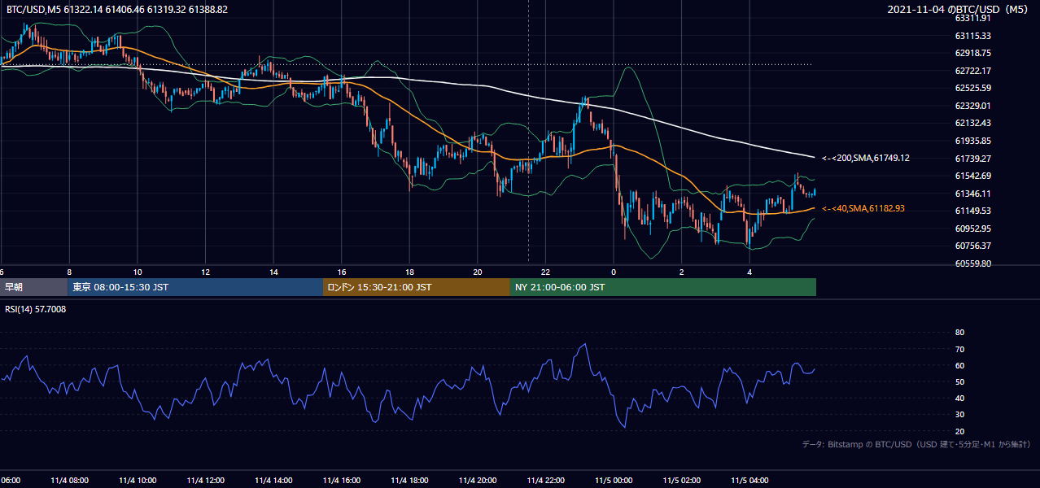Click the 11/4 22:00 time axis label
This screenshot has width=1040, height=488.
(545, 480)
